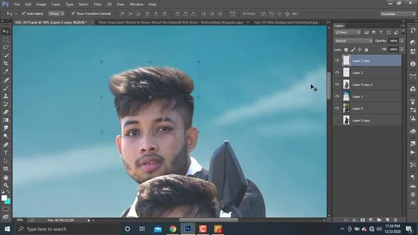Click lock position icon

coord(360,50)
